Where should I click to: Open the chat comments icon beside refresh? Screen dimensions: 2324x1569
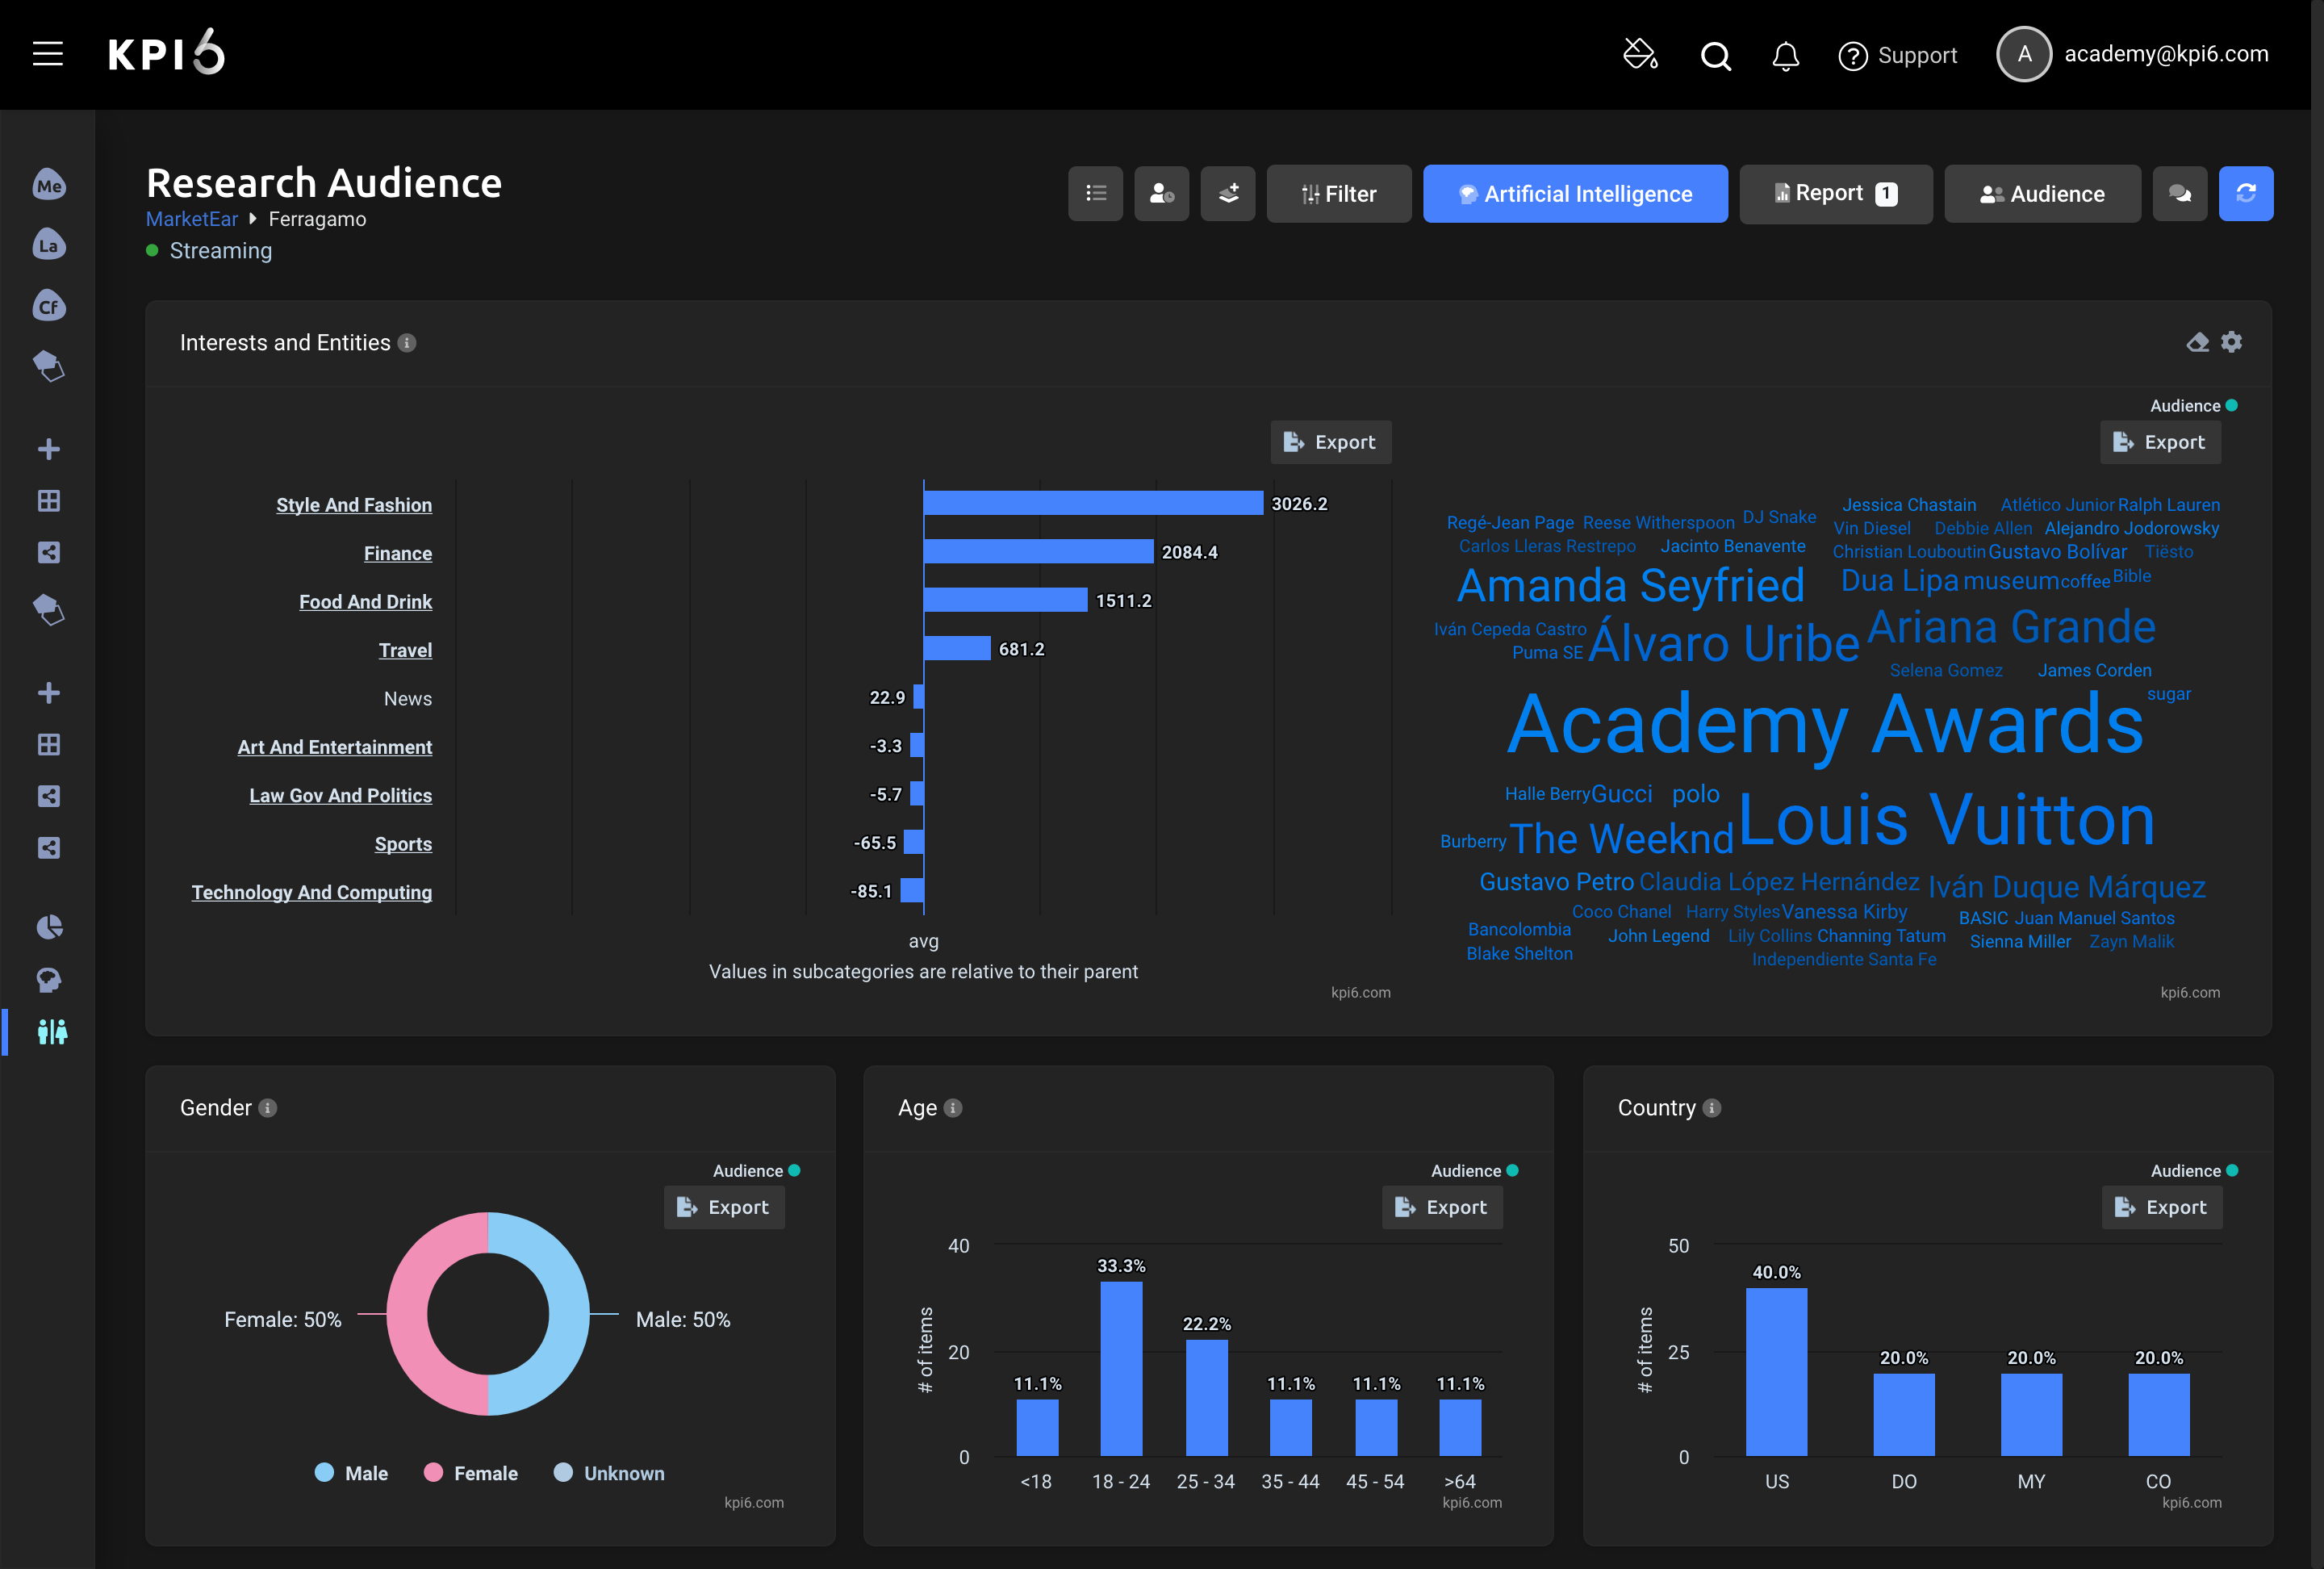[2180, 193]
